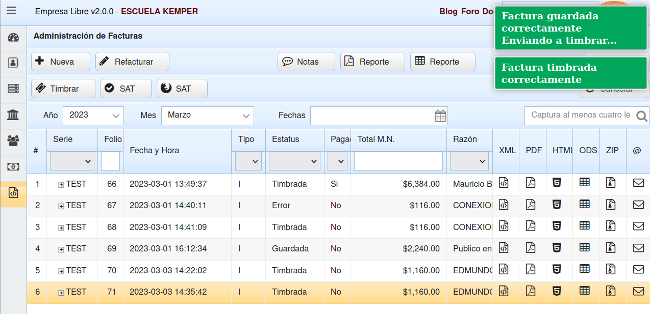Screen dimensions: 650x314
Task: Open the Razón column filter dropdown
Action: point(469,161)
